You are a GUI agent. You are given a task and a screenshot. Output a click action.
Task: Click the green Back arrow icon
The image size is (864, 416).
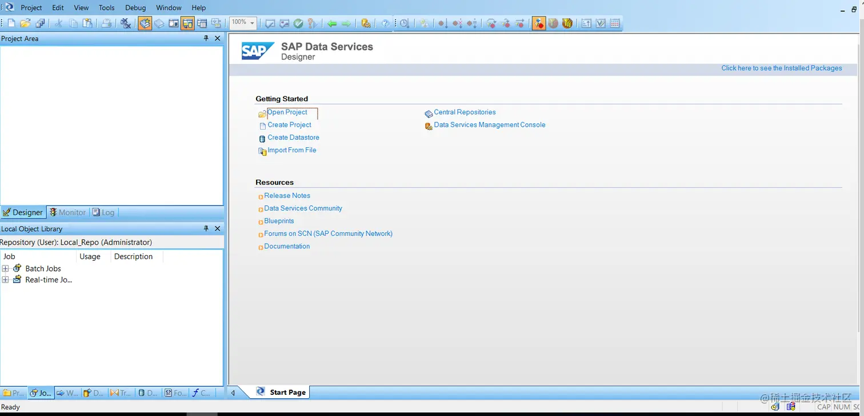[x=332, y=23]
